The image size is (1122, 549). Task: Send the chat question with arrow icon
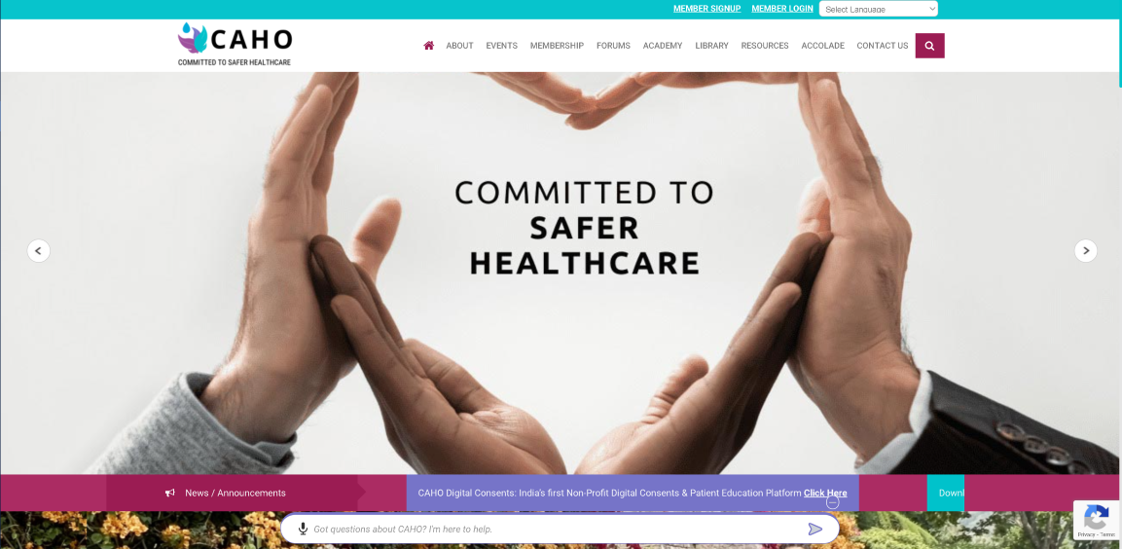tap(815, 529)
